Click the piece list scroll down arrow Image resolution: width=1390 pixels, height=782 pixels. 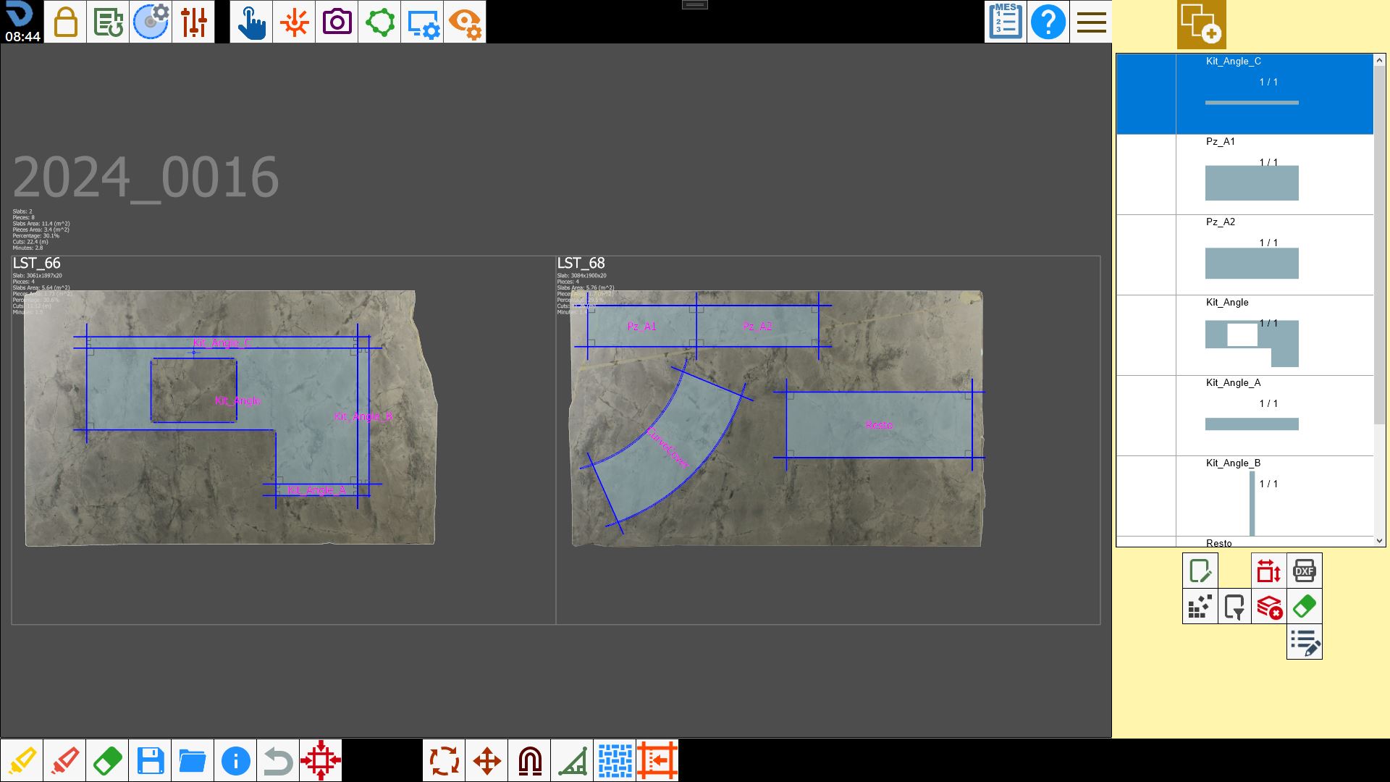click(1379, 541)
